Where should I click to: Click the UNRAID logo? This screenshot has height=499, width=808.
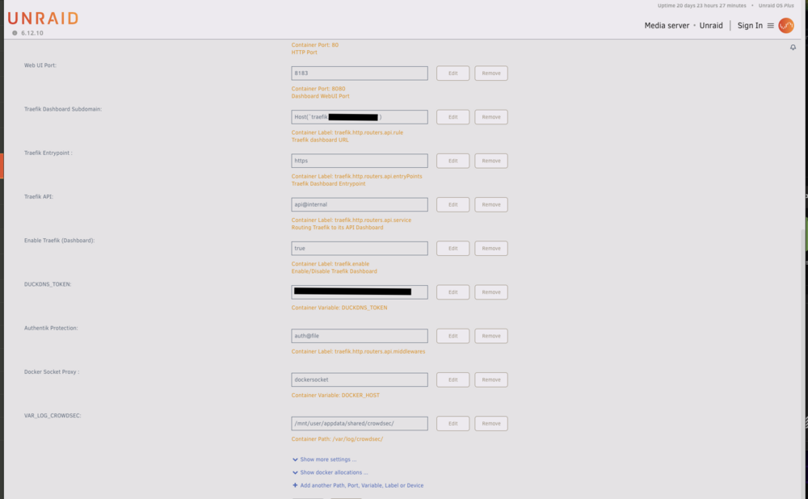click(x=44, y=19)
